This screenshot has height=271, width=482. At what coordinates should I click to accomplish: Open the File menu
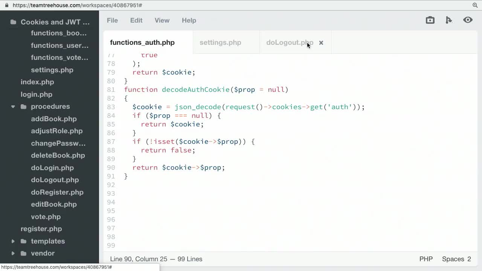click(112, 20)
